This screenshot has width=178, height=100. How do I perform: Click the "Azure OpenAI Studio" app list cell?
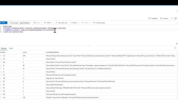[x=111, y=66]
